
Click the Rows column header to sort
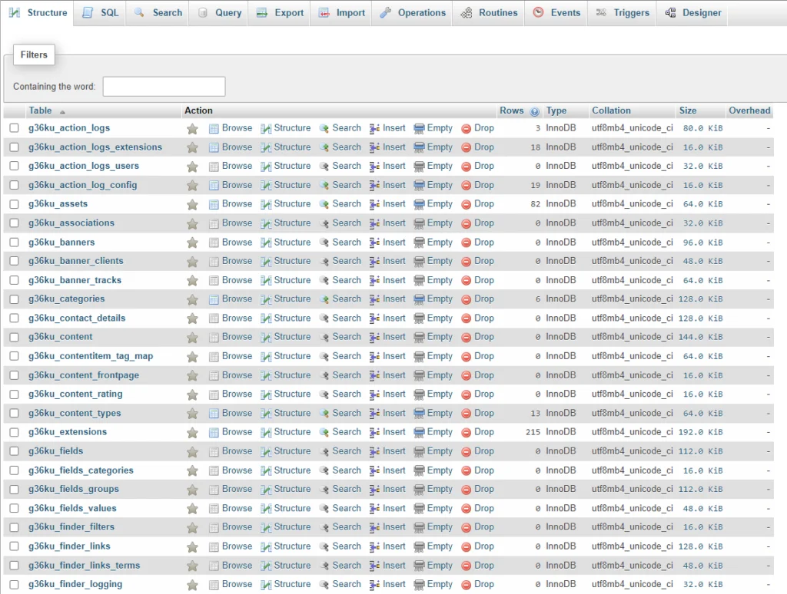(x=511, y=111)
